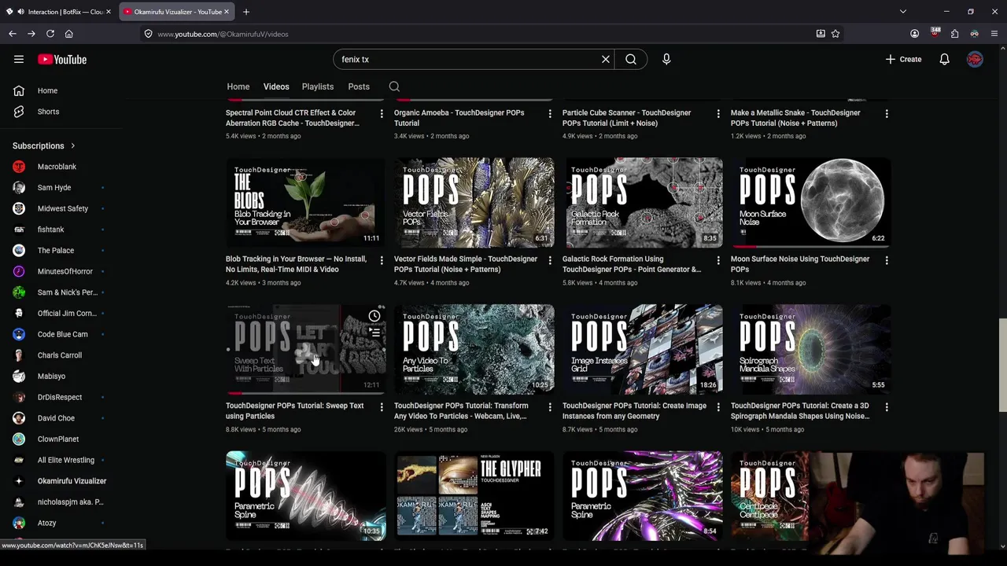Click the browser address bar
1007x566 pixels.
(480, 34)
